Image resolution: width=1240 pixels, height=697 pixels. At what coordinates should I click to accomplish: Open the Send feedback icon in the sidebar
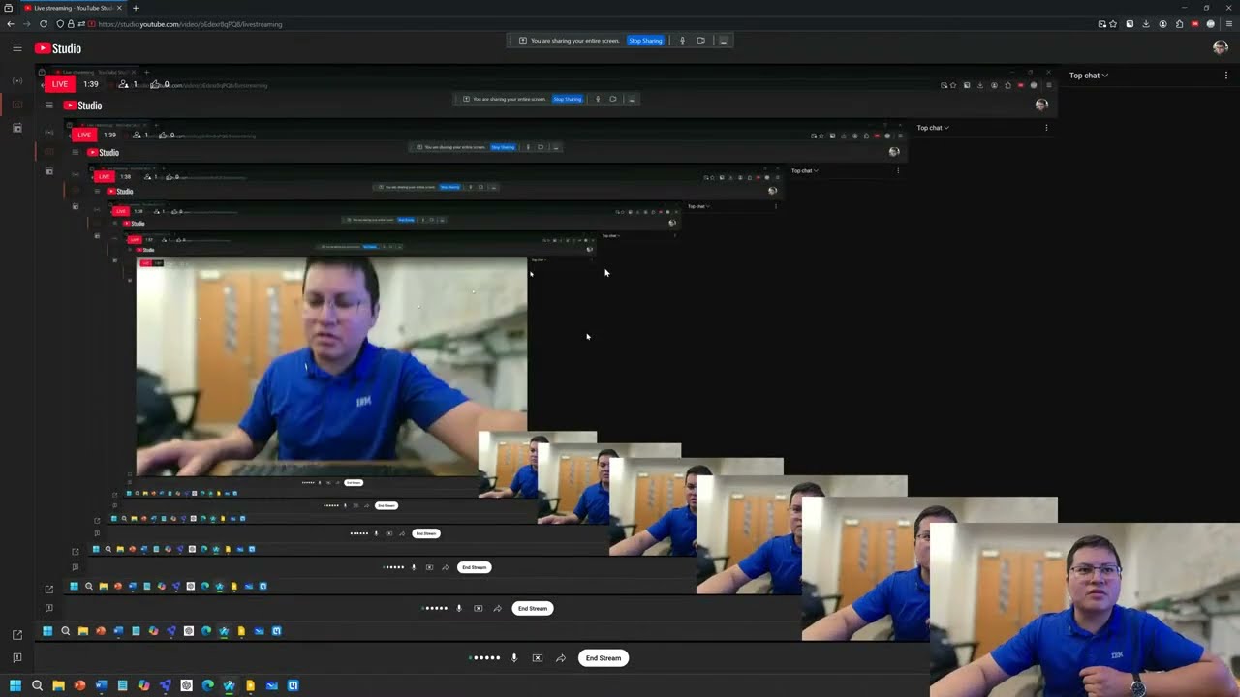click(17, 658)
